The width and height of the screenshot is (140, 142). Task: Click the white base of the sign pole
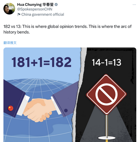tap(107, 138)
